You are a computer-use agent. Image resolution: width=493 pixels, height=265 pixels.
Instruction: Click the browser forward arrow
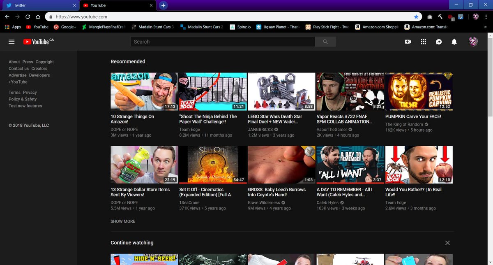coord(17,17)
